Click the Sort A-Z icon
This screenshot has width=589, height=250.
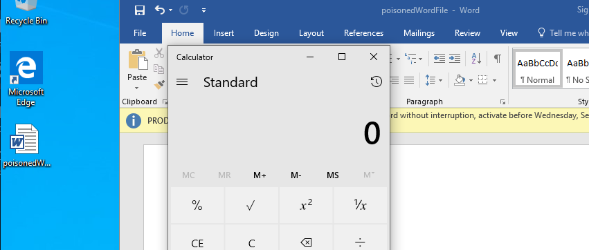[x=476, y=58]
